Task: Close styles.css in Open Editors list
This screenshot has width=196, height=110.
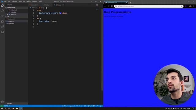Action: (7, 14)
